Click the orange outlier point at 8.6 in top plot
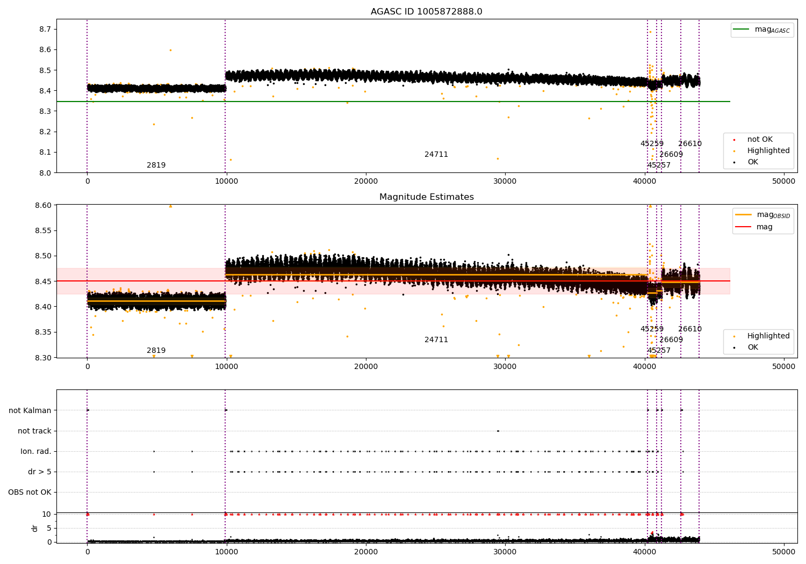Screen dimensions: 806x564 coord(170,50)
